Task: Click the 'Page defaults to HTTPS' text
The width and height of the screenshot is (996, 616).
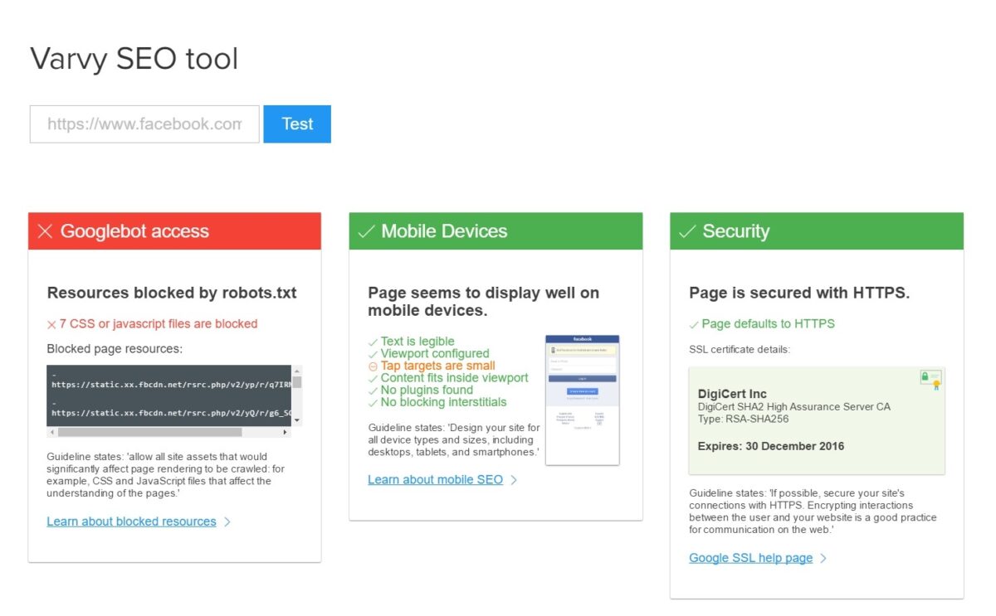Action: coord(768,323)
